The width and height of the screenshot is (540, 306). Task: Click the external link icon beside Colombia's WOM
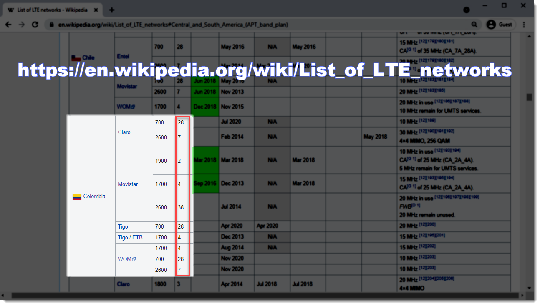(x=134, y=259)
